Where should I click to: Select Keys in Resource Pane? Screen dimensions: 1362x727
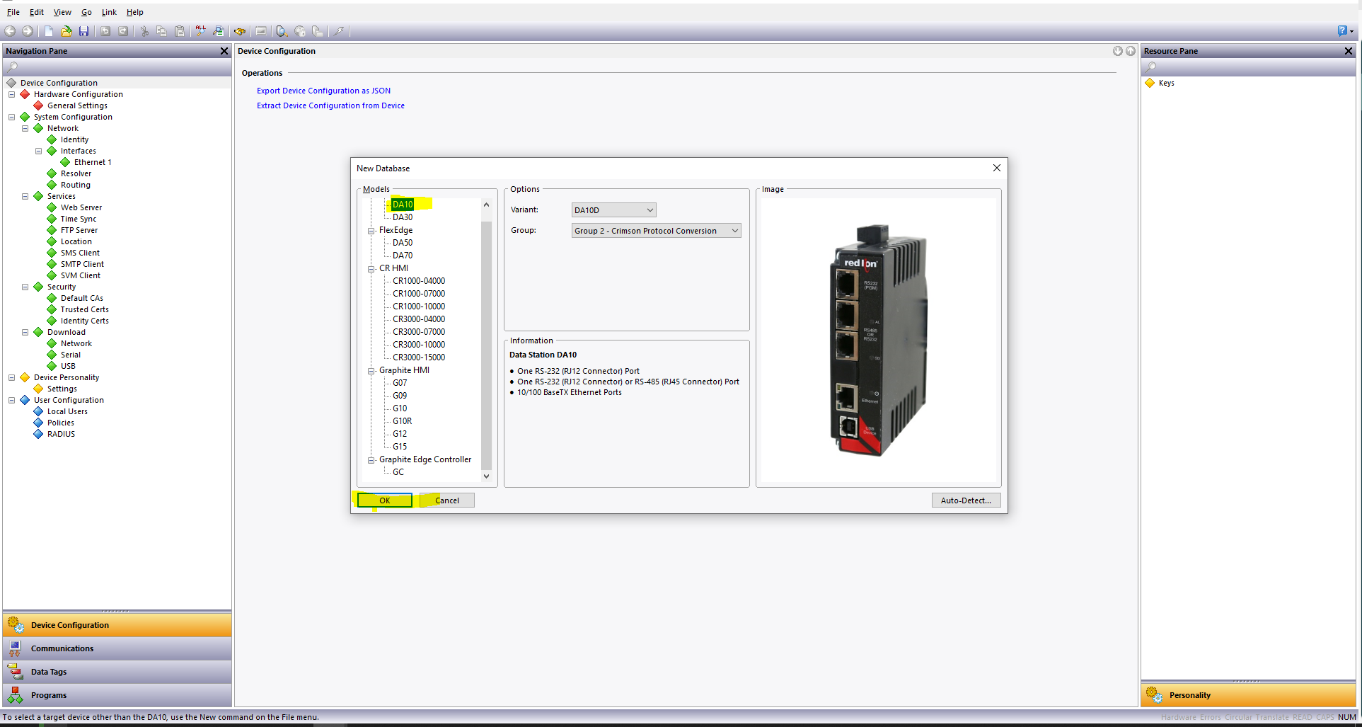[1166, 83]
